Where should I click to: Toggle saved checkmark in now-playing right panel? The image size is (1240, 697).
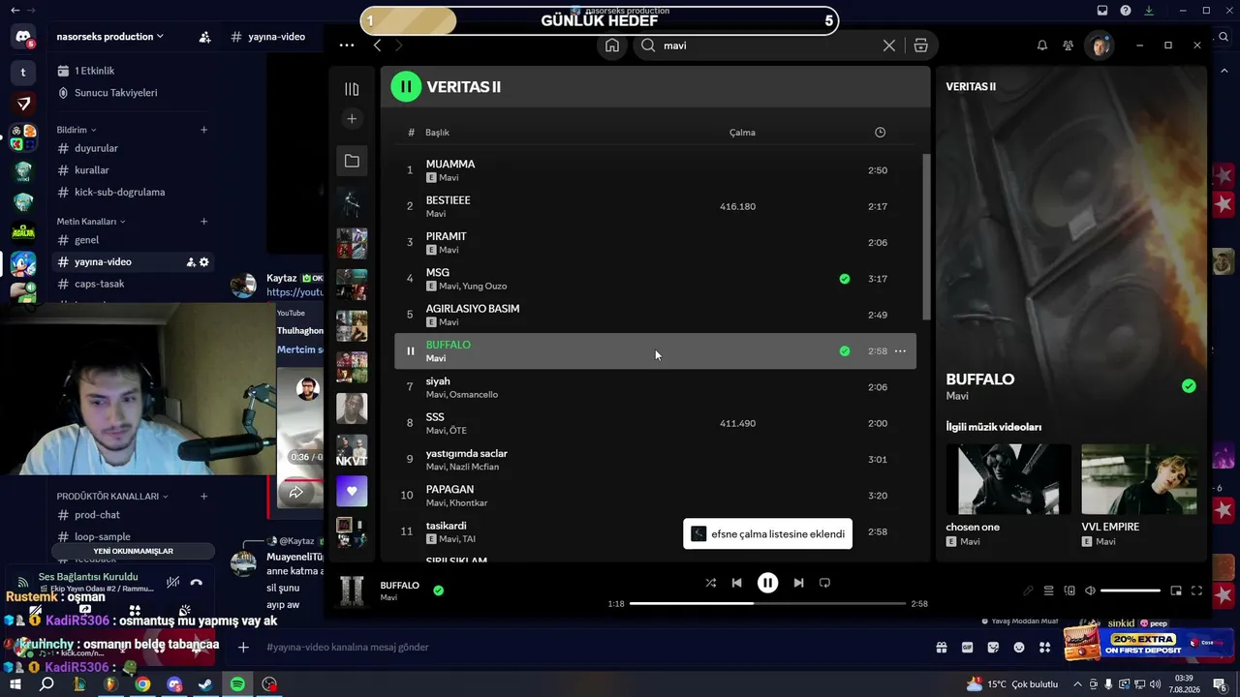(x=1189, y=386)
